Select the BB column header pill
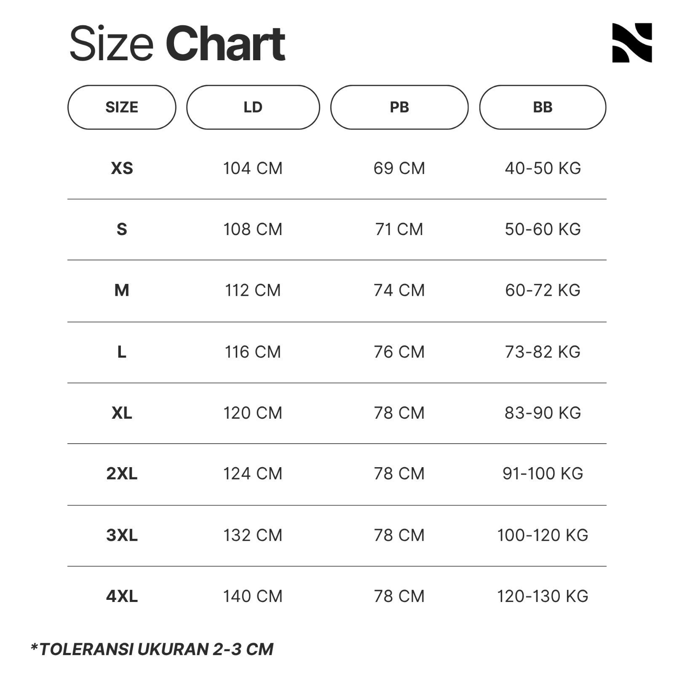Image resolution: width=674 pixels, height=674 pixels. [543, 107]
